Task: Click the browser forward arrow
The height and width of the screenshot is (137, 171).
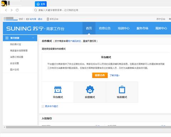Action: coord(11,10)
